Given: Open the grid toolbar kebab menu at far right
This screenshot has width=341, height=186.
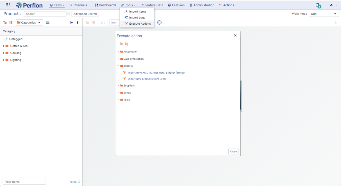Looking at the screenshot, I should pyautogui.click(x=336, y=22).
